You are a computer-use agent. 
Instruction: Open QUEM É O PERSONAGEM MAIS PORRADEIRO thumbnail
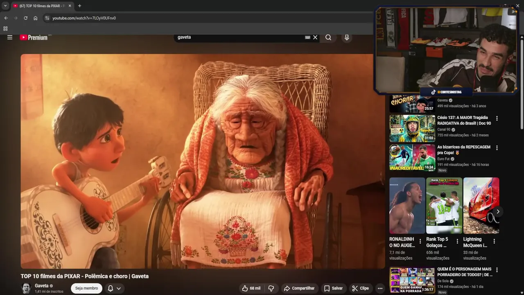pos(412,280)
